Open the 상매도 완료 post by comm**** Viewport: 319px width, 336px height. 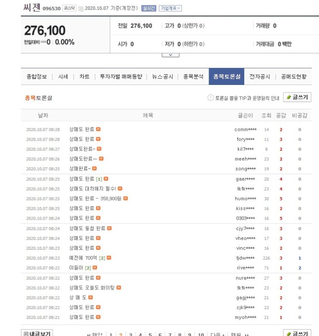(x=82, y=129)
